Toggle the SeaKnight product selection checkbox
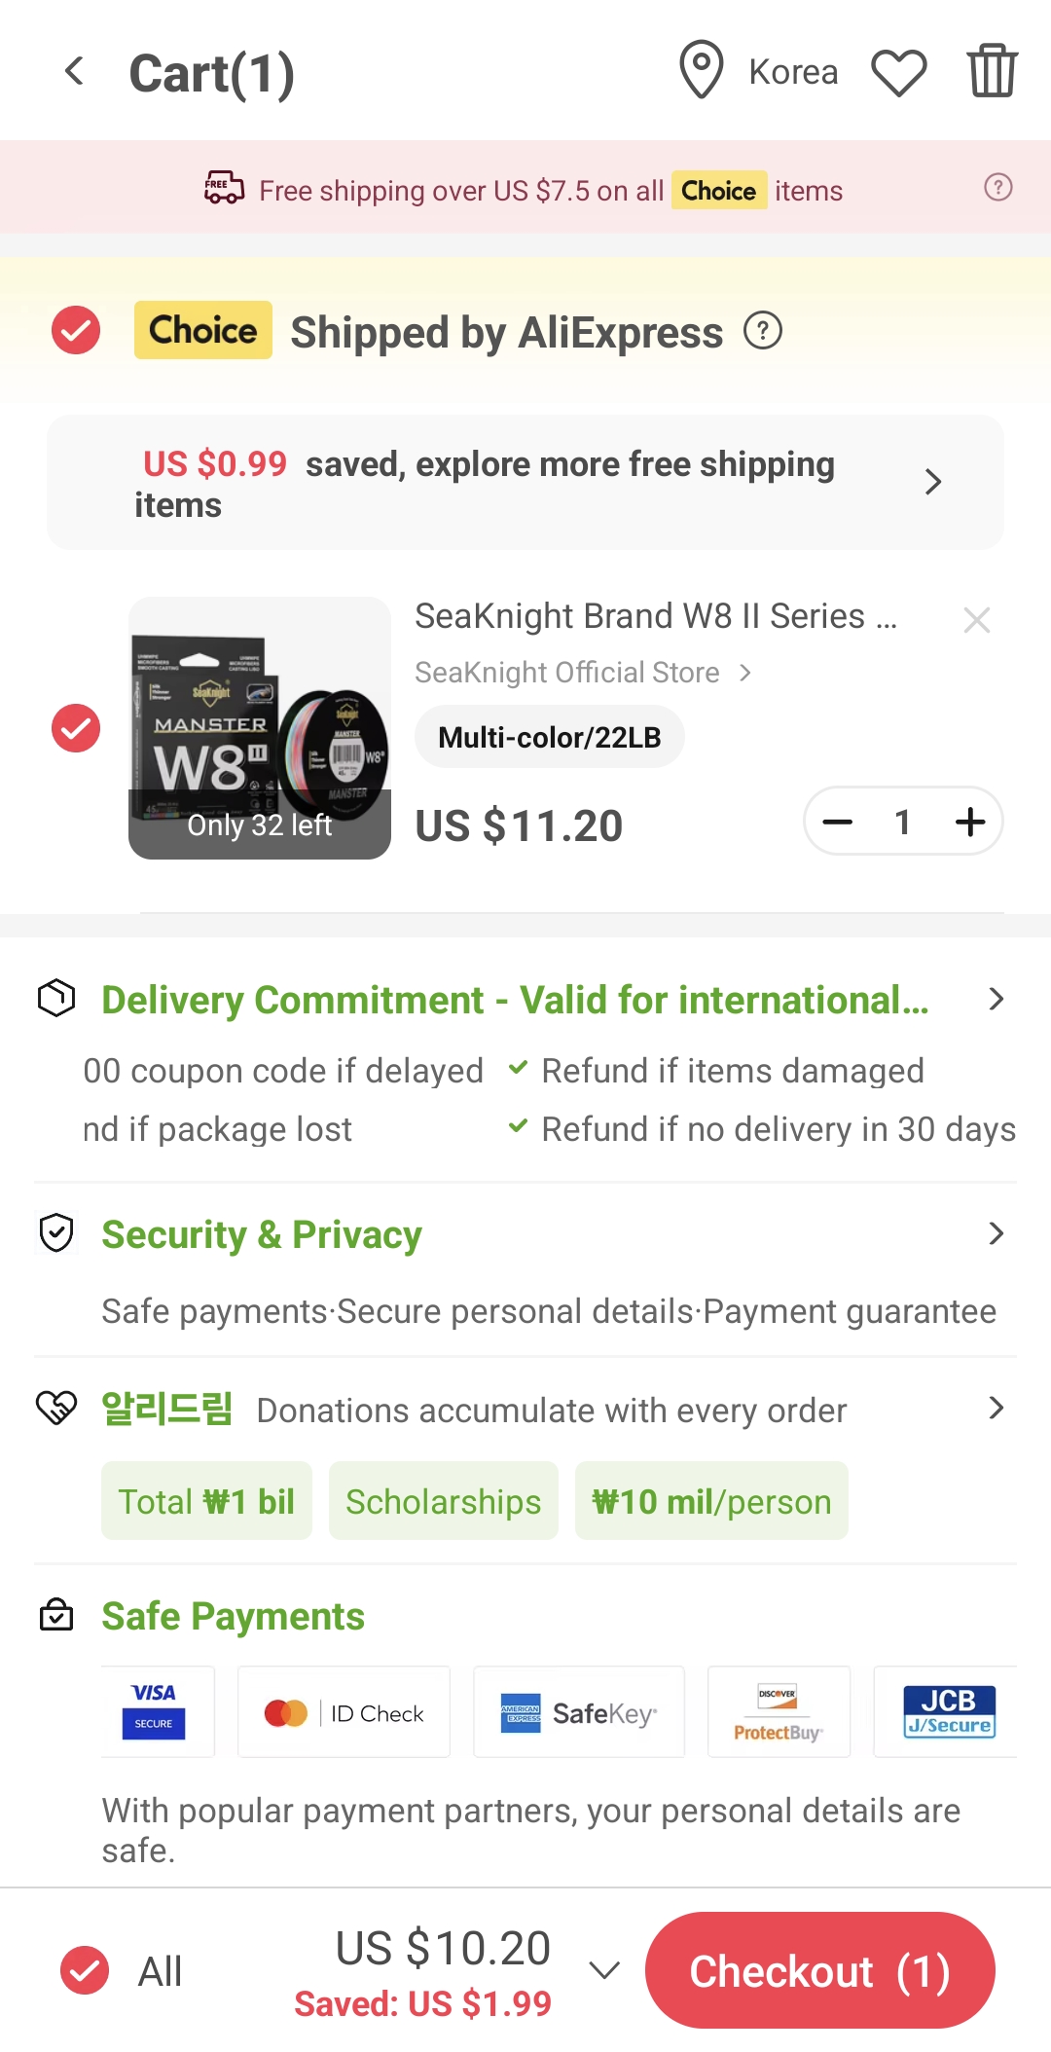The image size is (1051, 2052). click(76, 728)
